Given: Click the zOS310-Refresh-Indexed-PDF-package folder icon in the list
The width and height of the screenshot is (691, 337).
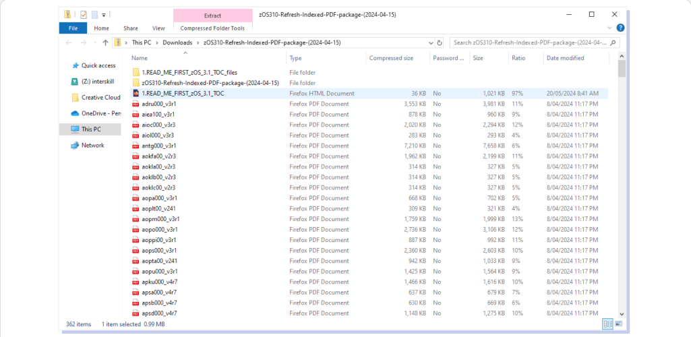Looking at the screenshot, I should pyautogui.click(x=136, y=83).
